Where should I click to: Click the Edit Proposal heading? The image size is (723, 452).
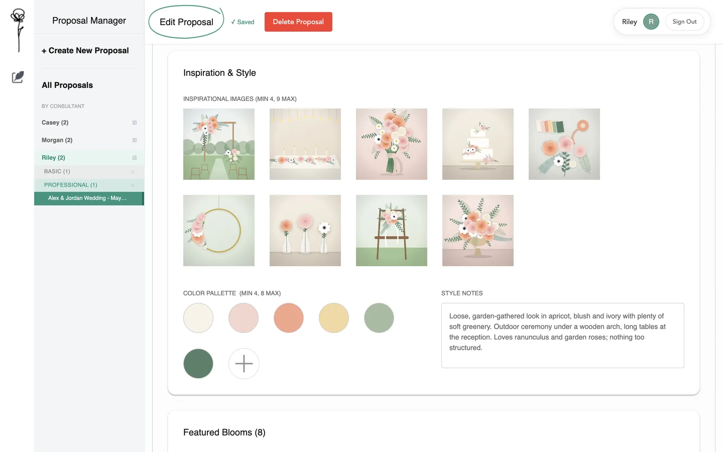coord(186,22)
